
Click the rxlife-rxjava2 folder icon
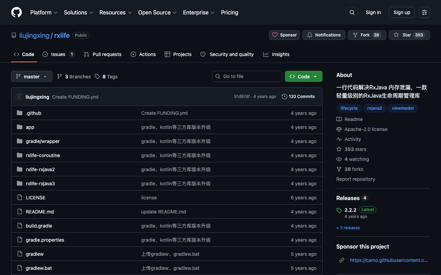point(20,169)
